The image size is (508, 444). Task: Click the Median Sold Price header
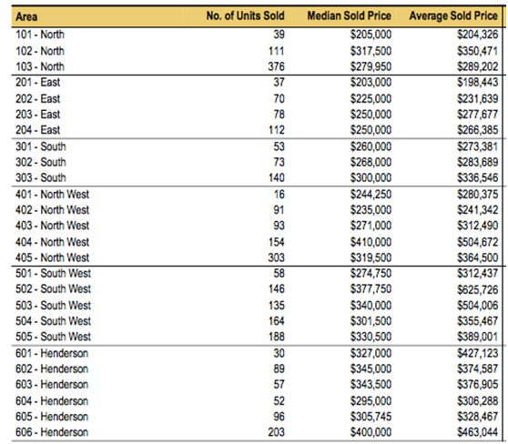(x=349, y=15)
